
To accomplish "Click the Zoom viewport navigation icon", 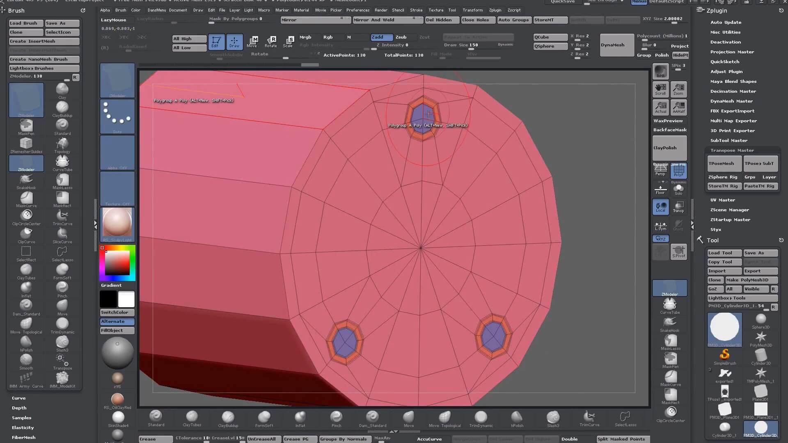I will point(678,89).
